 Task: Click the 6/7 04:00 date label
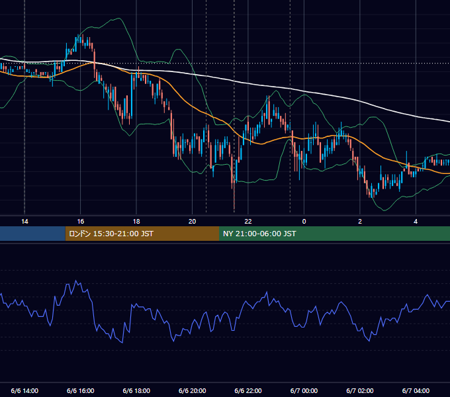pos(416,390)
